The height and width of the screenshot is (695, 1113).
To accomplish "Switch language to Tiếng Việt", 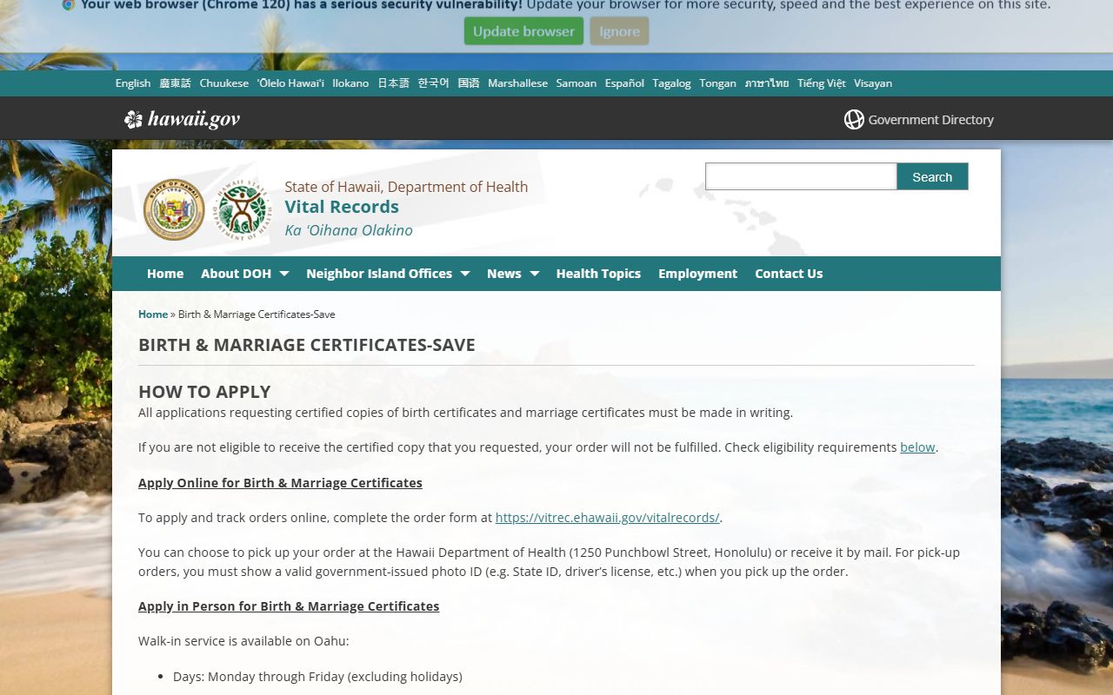I will (822, 83).
